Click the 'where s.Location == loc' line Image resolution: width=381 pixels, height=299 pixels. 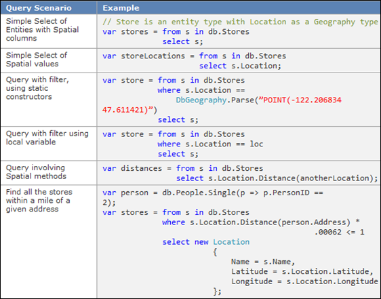click(210, 144)
